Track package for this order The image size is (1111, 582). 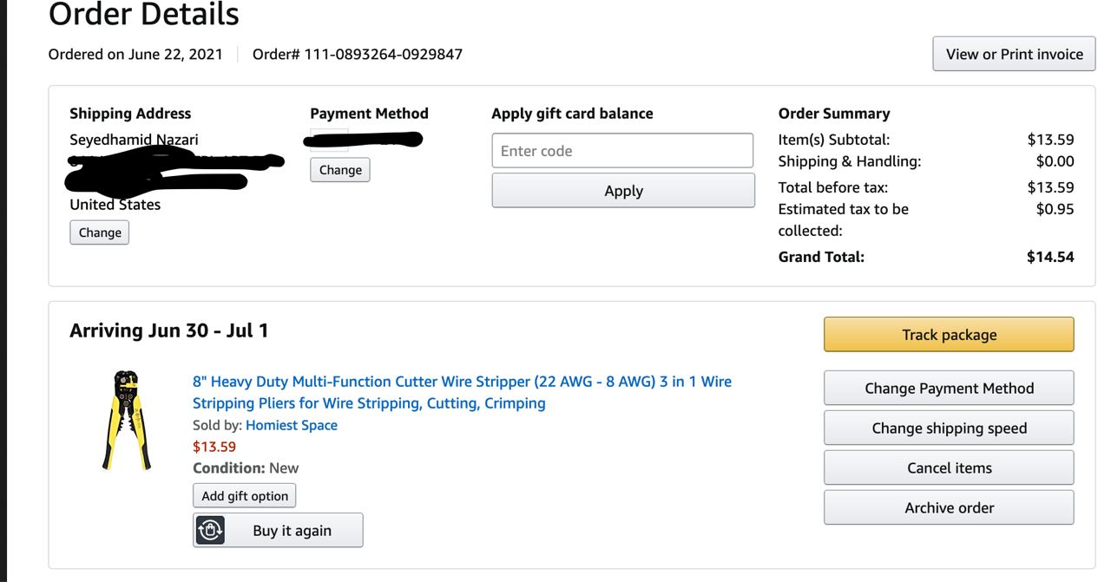pyautogui.click(x=949, y=335)
